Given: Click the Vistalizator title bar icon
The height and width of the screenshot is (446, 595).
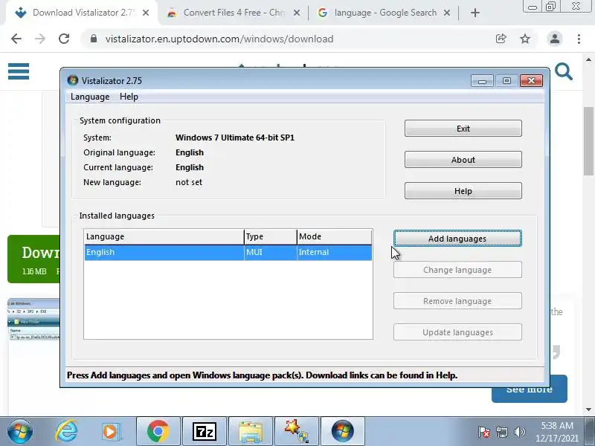Looking at the screenshot, I should (x=72, y=80).
